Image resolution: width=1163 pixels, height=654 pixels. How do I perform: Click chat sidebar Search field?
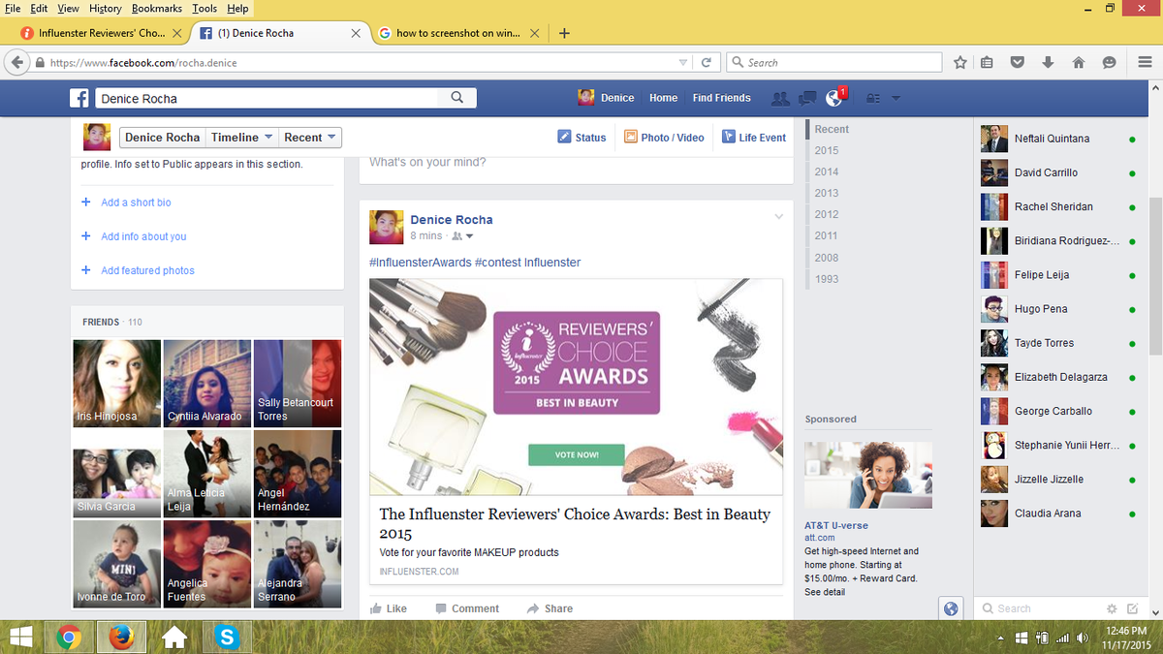click(x=1037, y=608)
